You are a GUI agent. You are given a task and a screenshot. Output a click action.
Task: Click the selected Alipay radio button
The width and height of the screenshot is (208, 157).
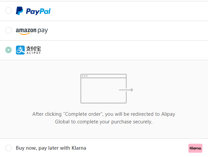point(9,50)
